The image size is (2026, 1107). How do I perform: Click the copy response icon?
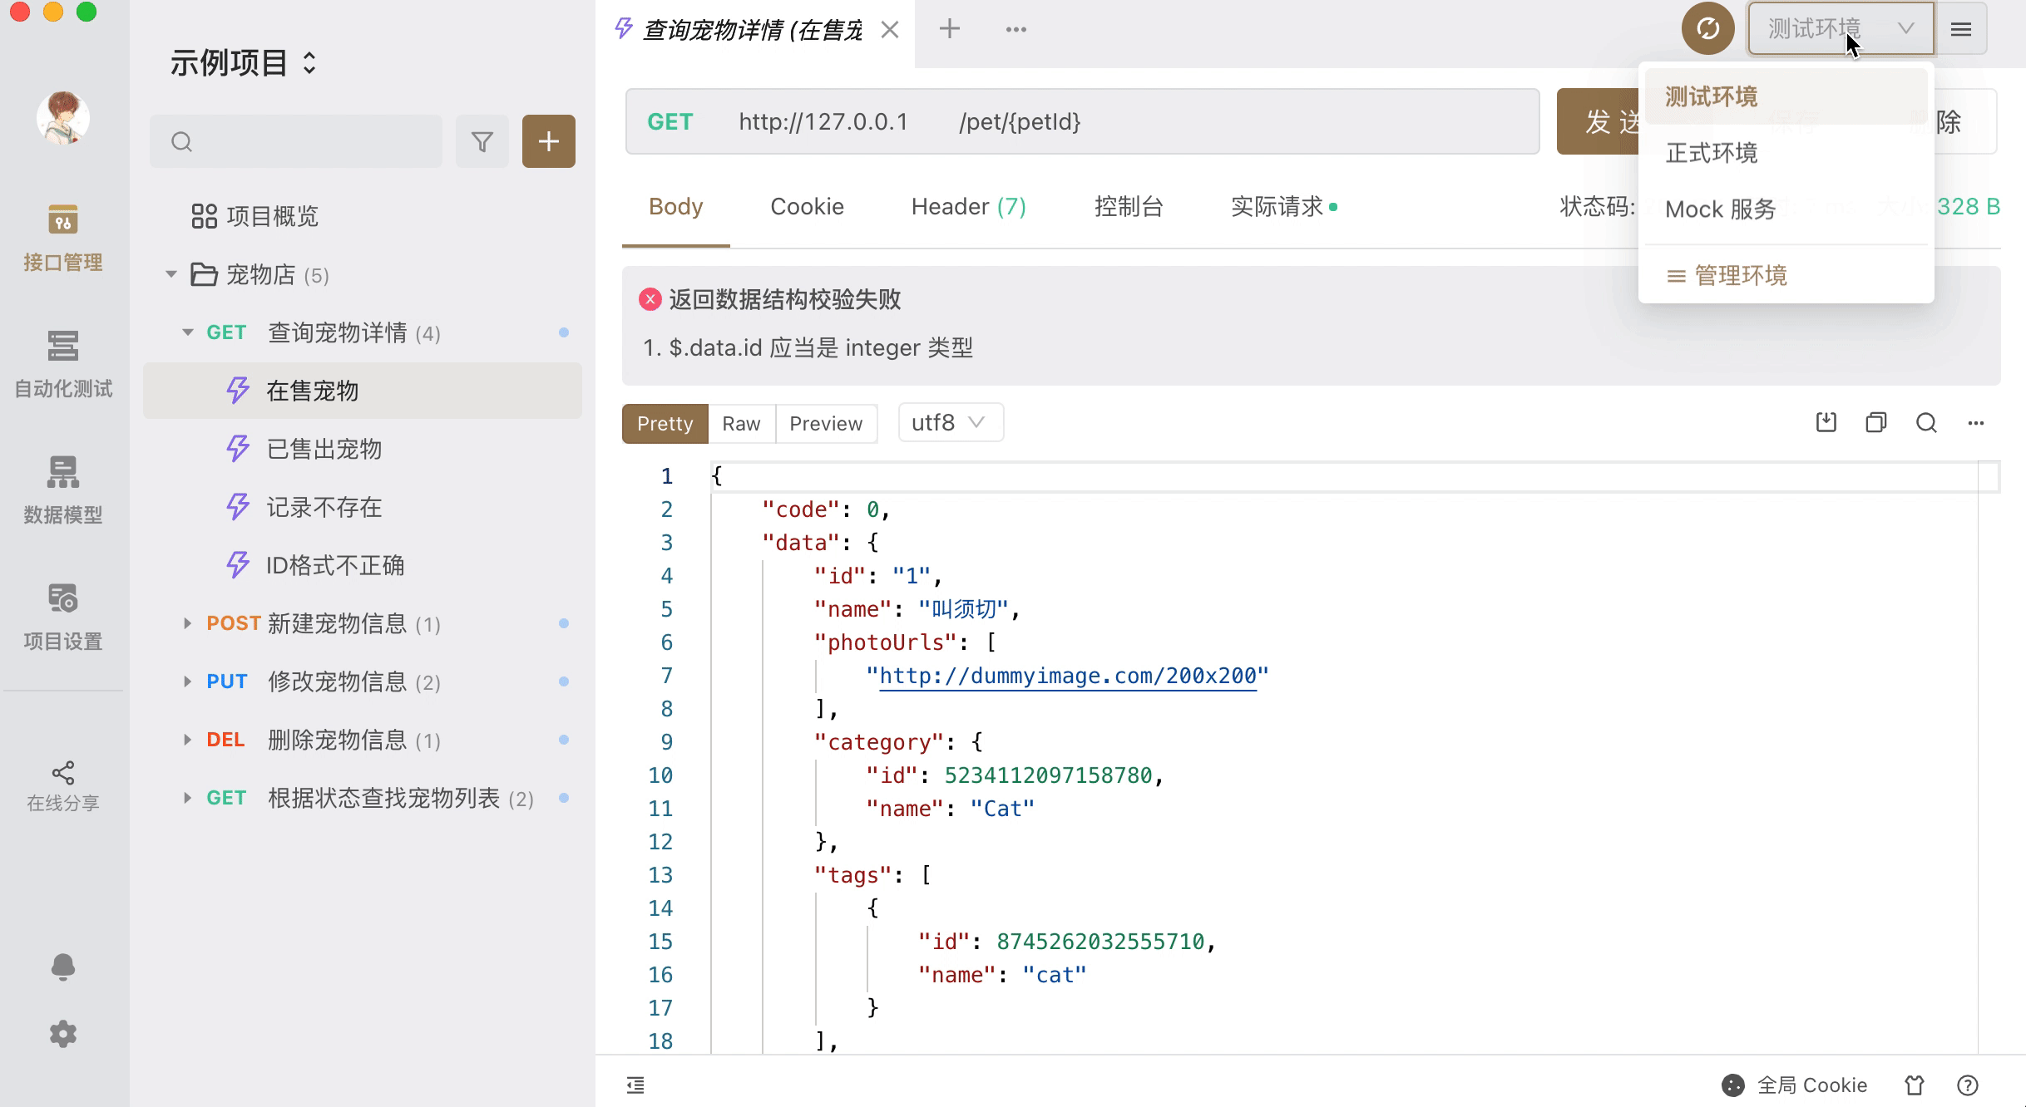[x=1875, y=423]
